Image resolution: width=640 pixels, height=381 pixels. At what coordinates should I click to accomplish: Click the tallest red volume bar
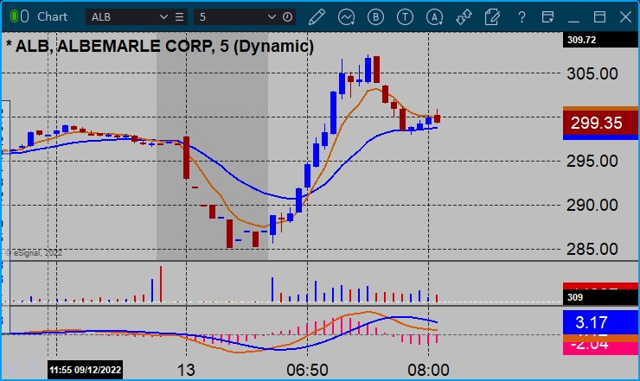[x=161, y=284]
